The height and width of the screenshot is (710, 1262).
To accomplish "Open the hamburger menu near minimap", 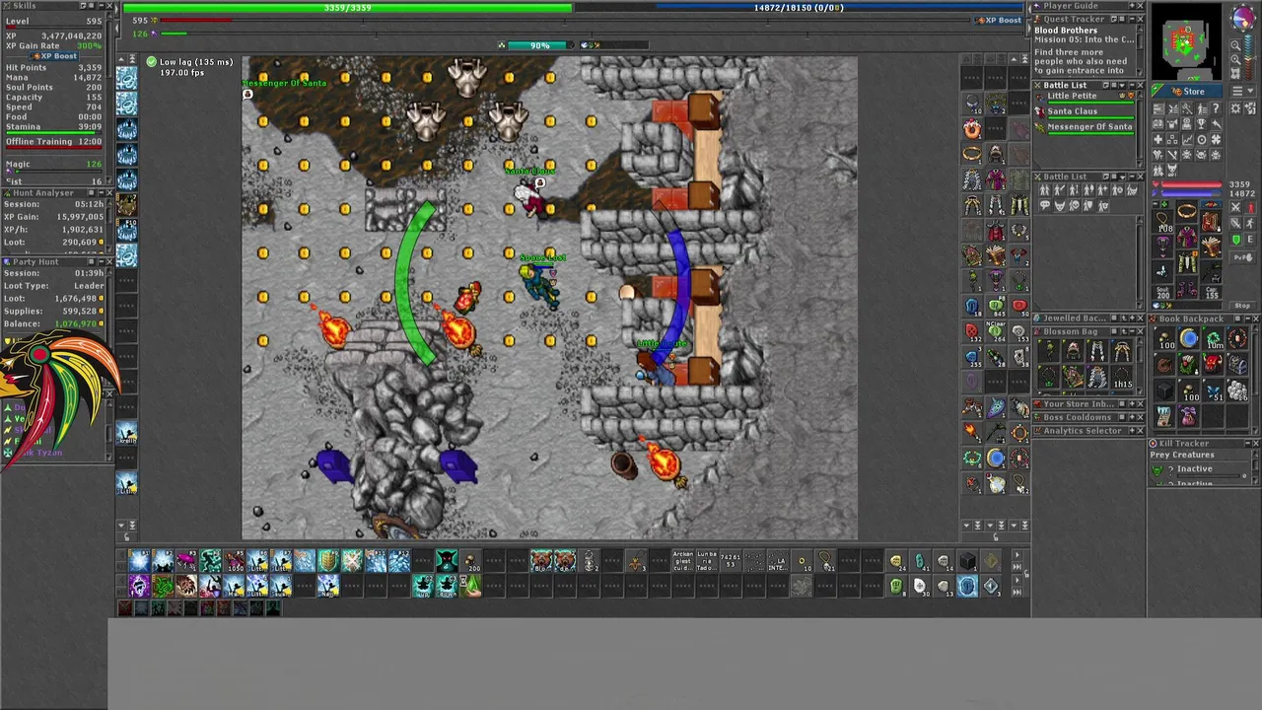I will 1237,91.
